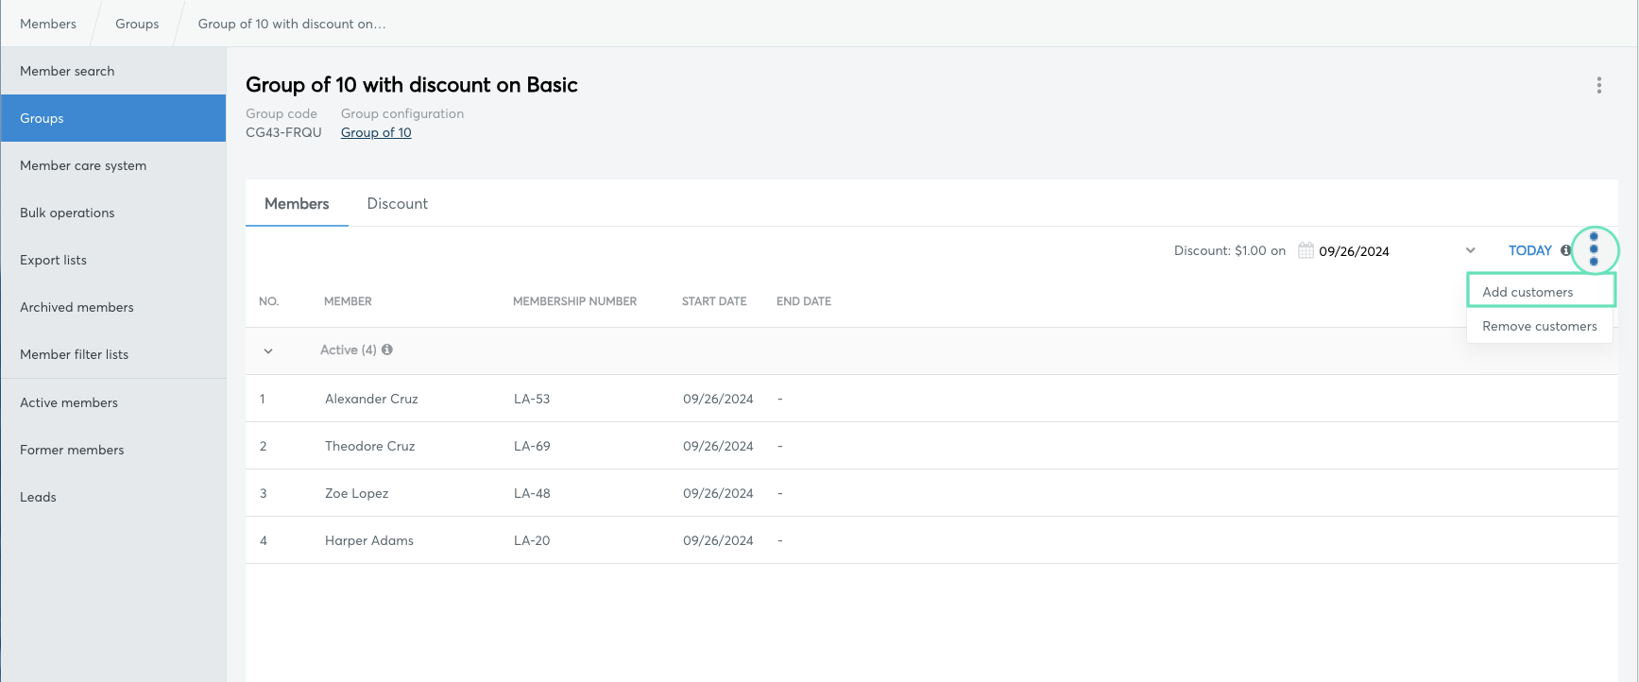Select member Harper Adams
1639x682 pixels.
coord(369,540)
